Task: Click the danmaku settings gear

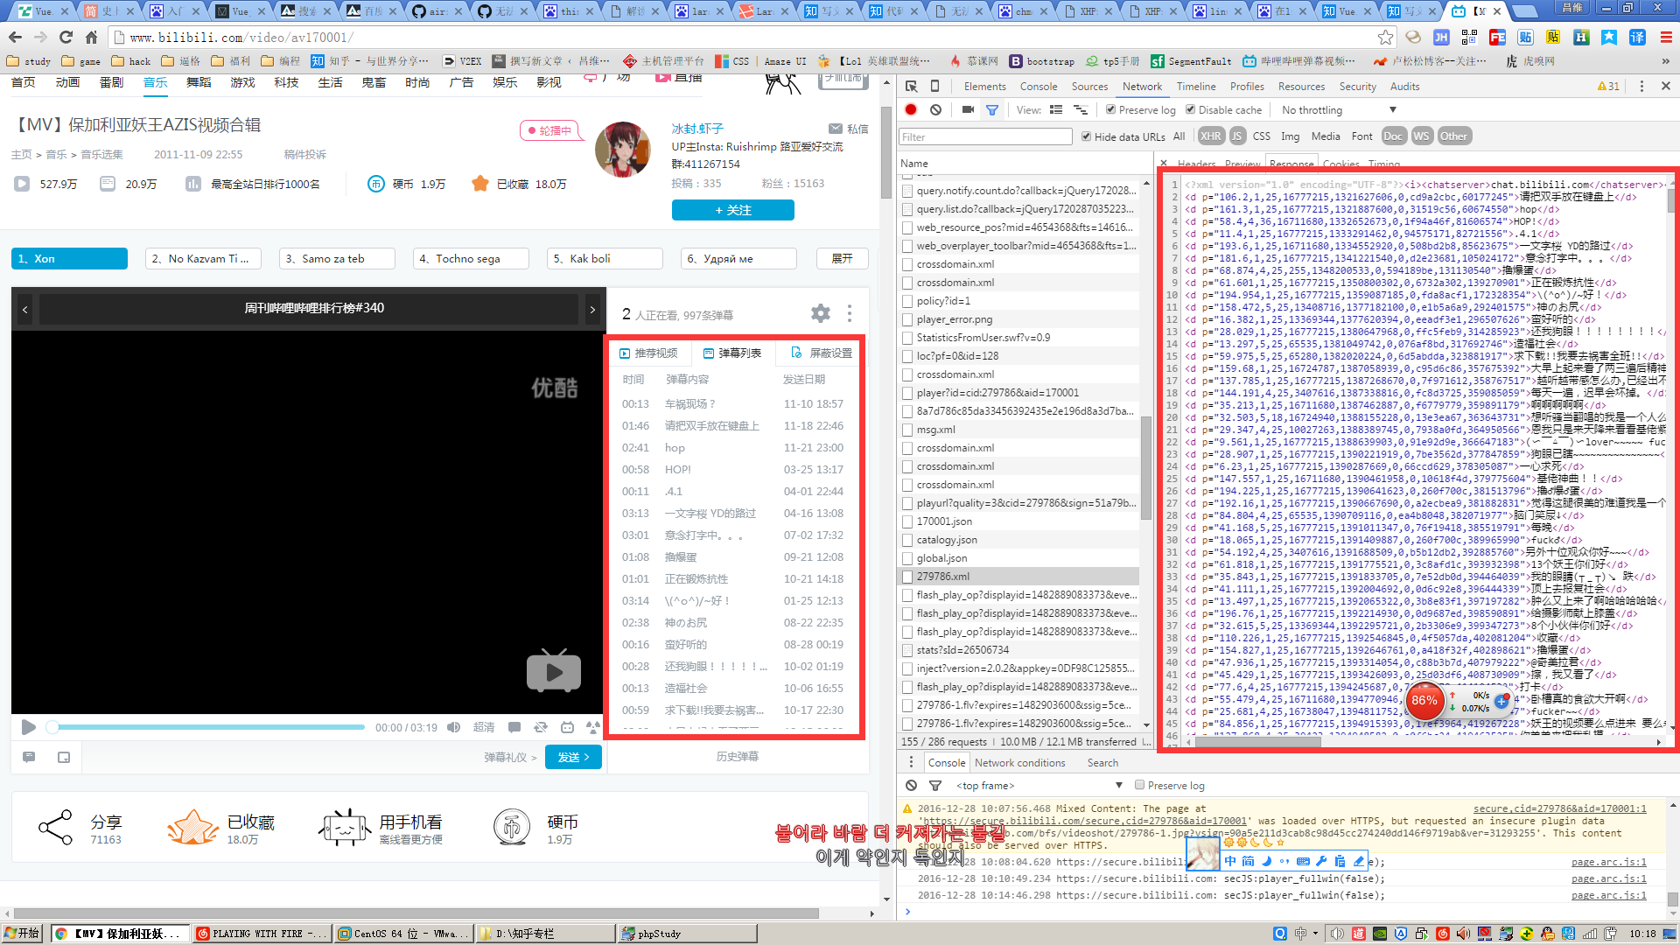Action: pyautogui.click(x=820, y=312)
